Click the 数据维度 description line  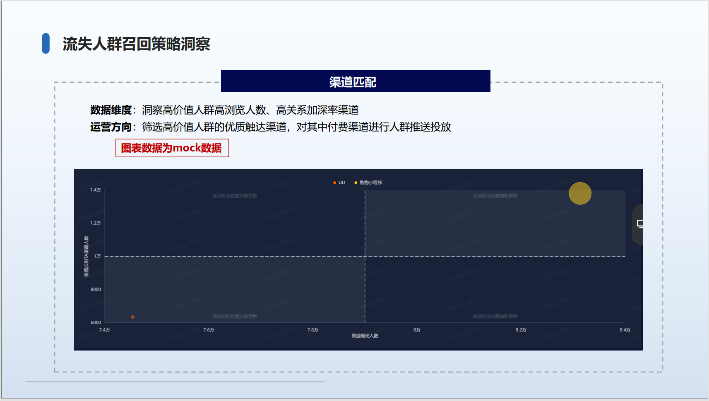pos(224,110)
